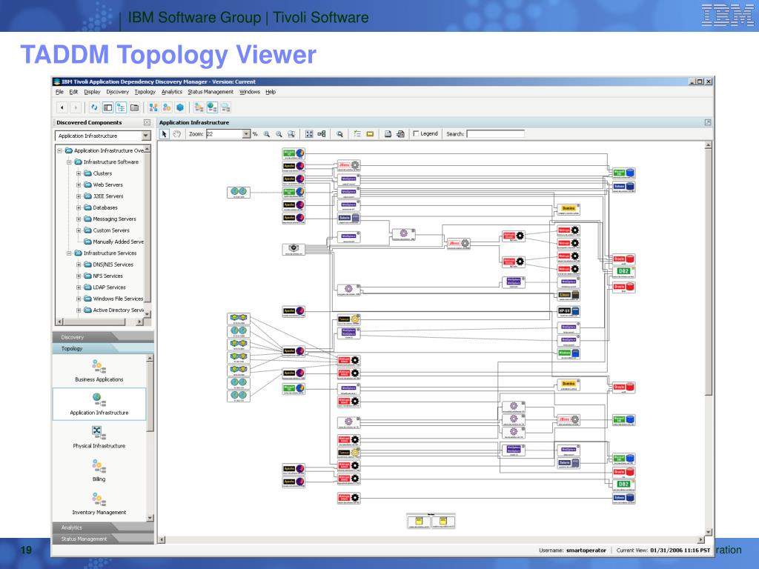Toggle the tree view layout toolbar icon
Image resolution: width=759 pixels, height=569 pixels.
(x=121, y=107)
